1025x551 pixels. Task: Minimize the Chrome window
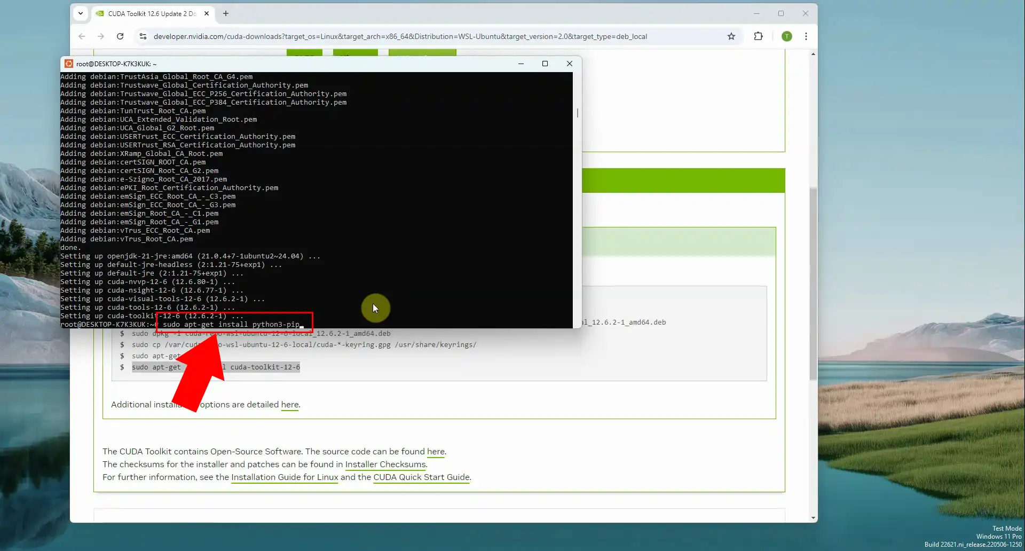pos(756,13)
